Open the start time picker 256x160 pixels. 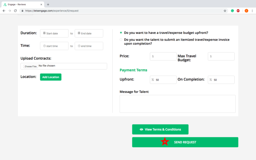coord(54,46)
